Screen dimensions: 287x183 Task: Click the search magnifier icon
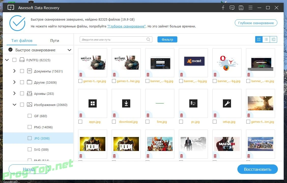coord(148,39)
